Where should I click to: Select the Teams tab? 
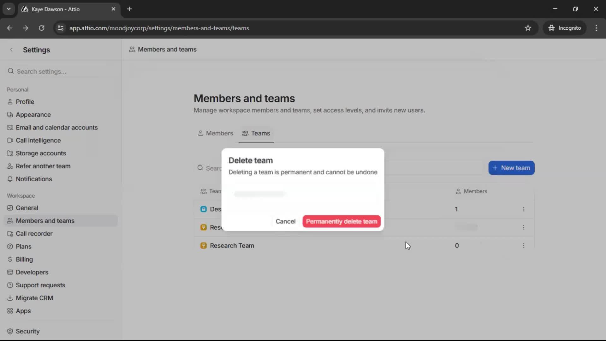pos(256,133)
